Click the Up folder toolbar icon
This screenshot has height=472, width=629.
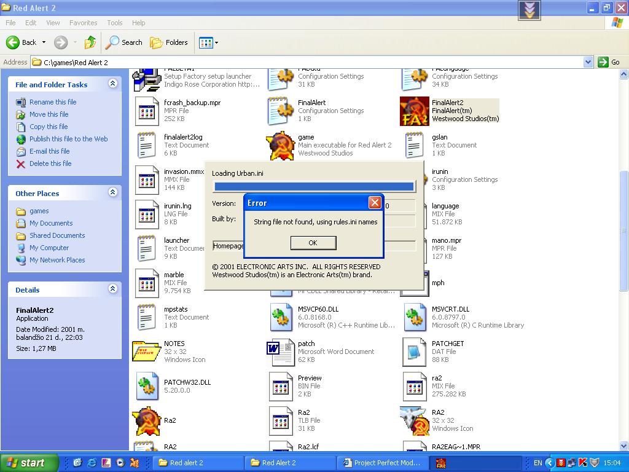pyautogui.click(x=90, y=42)
